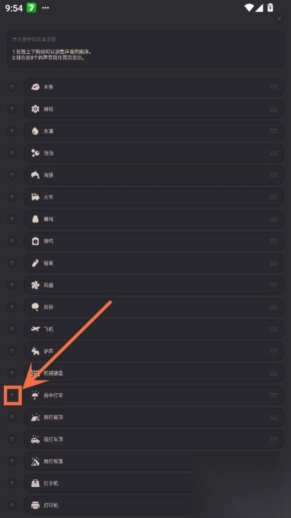Screen dimensions: 291x518
Task: Select the train icon next to 火车
Action: [35, 198]
